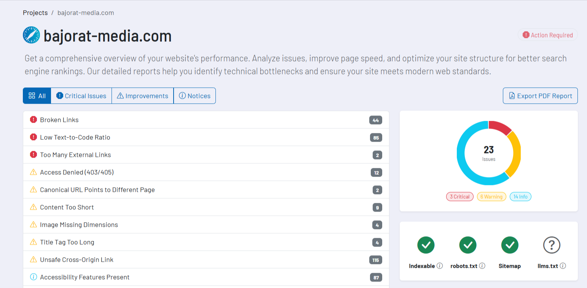Viewport: 587px width, 288px height.
Task: Click the green Indexable checkmark icon
Action: pyautogui.click(x=426, y=245)
